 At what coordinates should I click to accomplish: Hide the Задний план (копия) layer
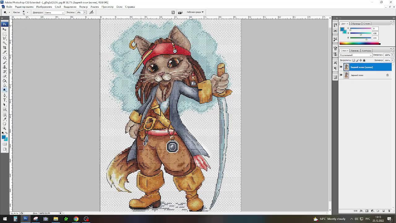(341, 67)
